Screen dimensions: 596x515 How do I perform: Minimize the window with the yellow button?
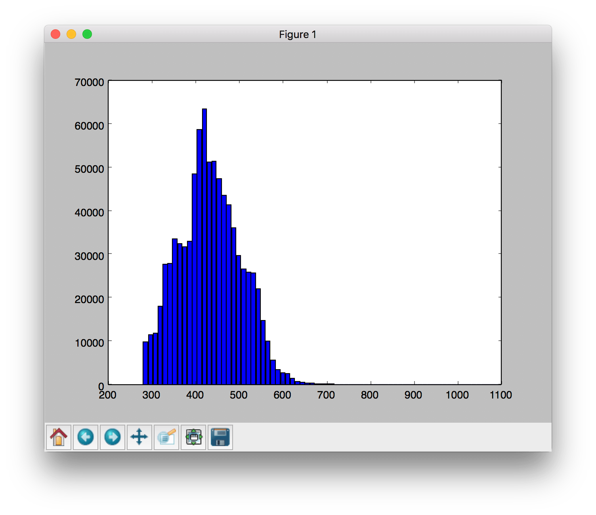click(71, 34)
